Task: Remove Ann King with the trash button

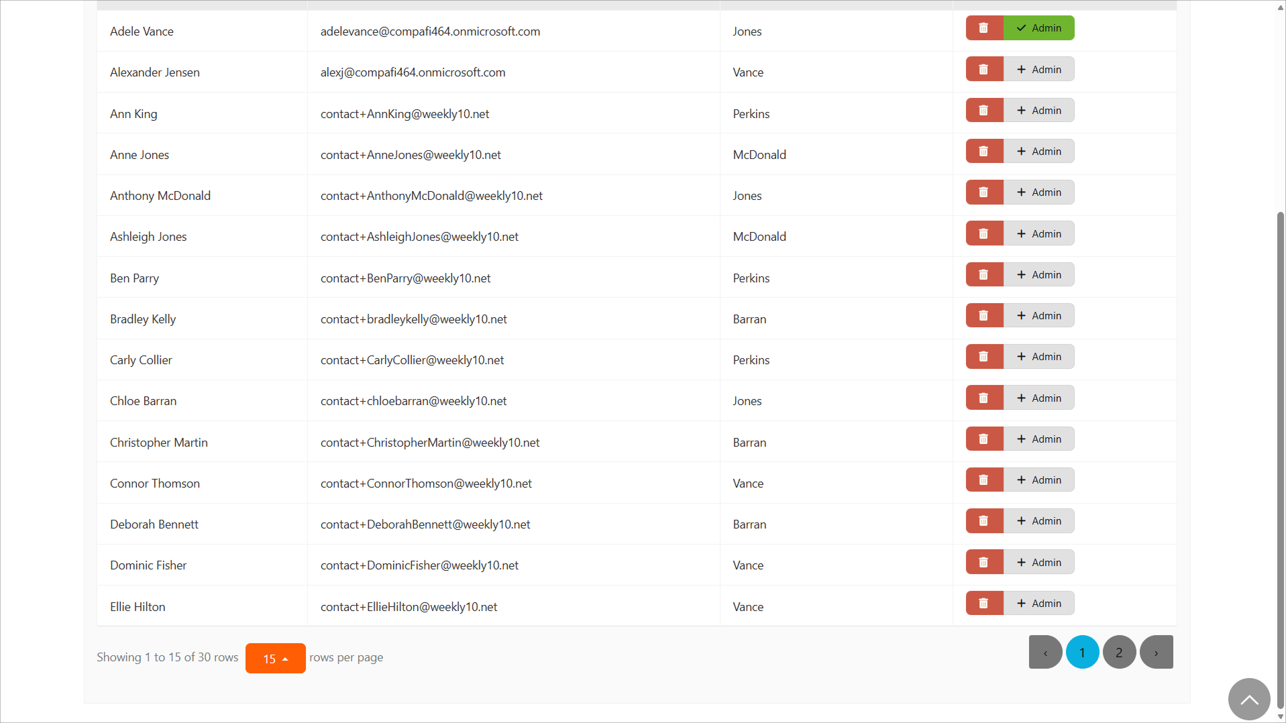Action: 984,110
